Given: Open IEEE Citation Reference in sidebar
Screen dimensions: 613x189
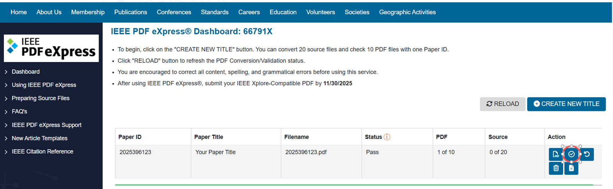Looking at the screenshot, I should [x=43, y=152].
